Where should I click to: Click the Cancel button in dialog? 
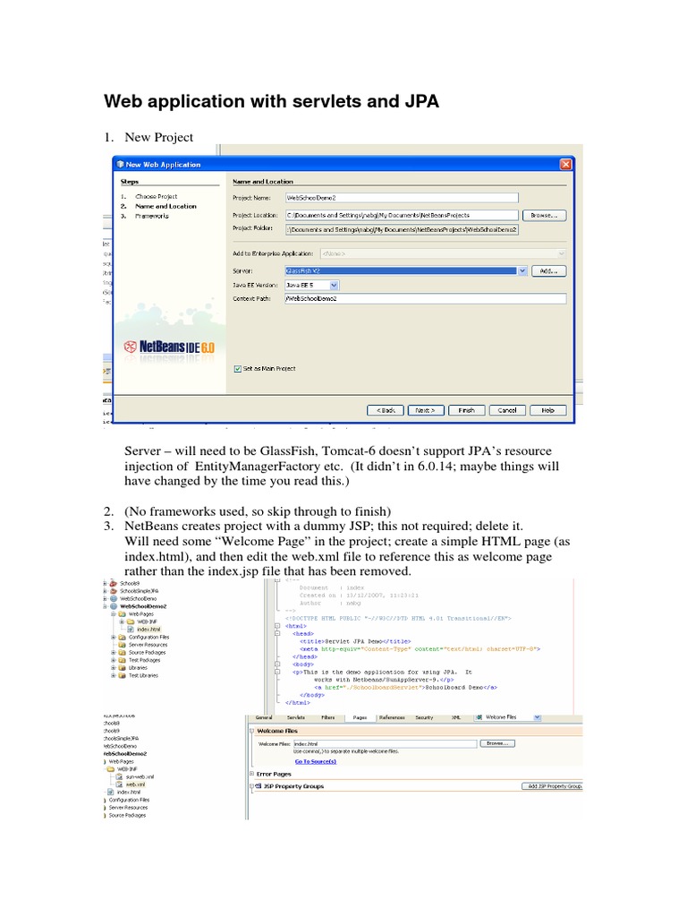tap(506, 410)
